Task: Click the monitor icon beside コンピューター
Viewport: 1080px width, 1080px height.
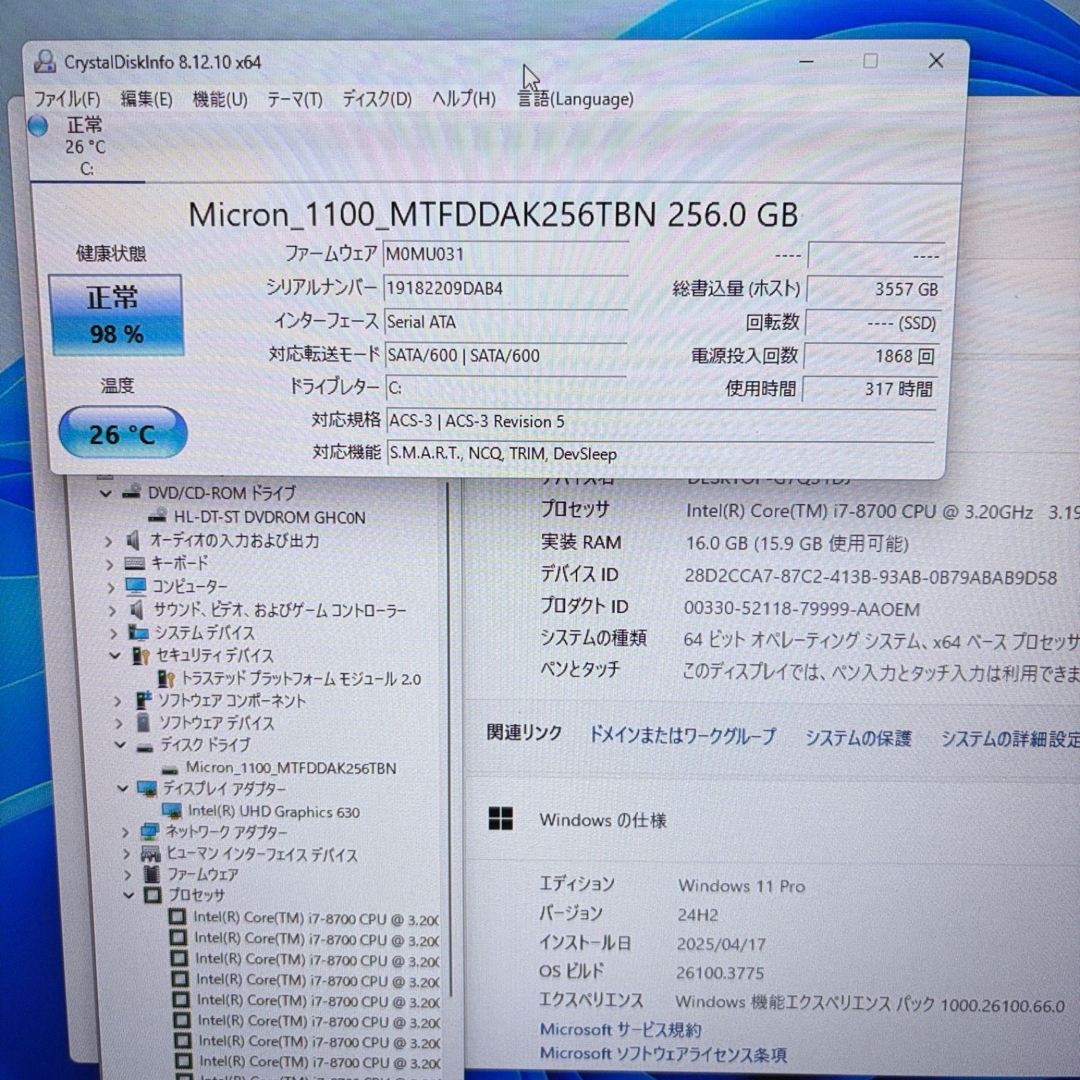Action: [136, 586]
